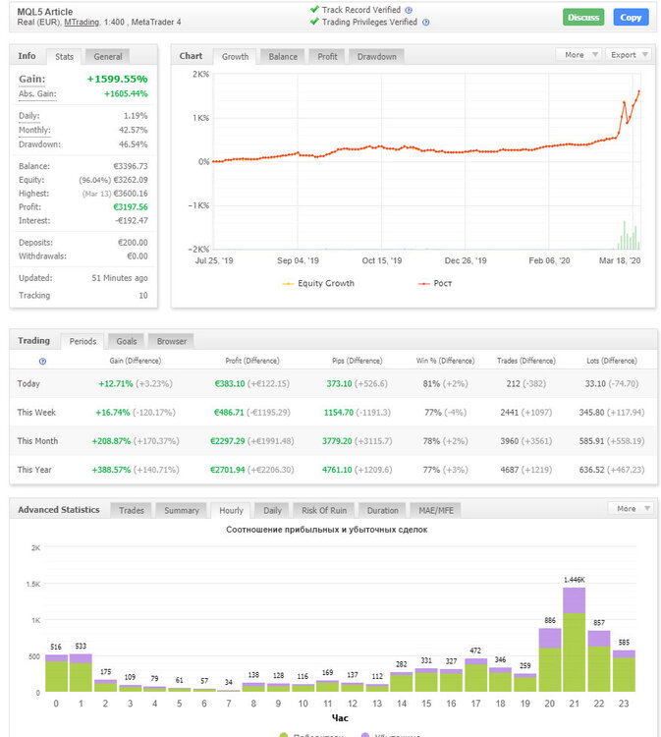Screen dimensions: 661x737
Task: Click the Lots (Difference) column header
Action: (x=612, y=361)
